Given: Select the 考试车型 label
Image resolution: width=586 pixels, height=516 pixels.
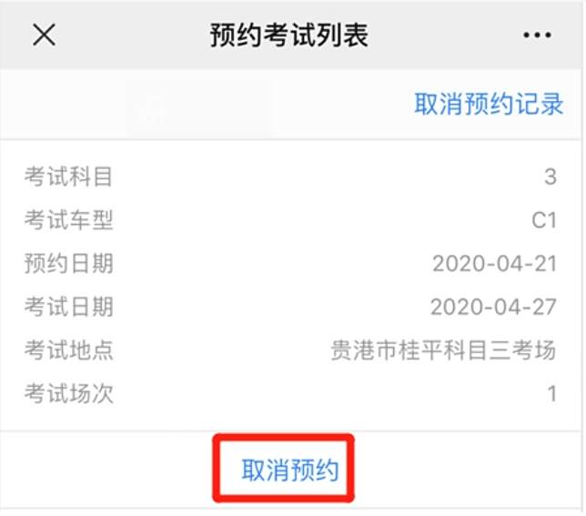Looking at the screenshot, I should click(x=69, y=219).
